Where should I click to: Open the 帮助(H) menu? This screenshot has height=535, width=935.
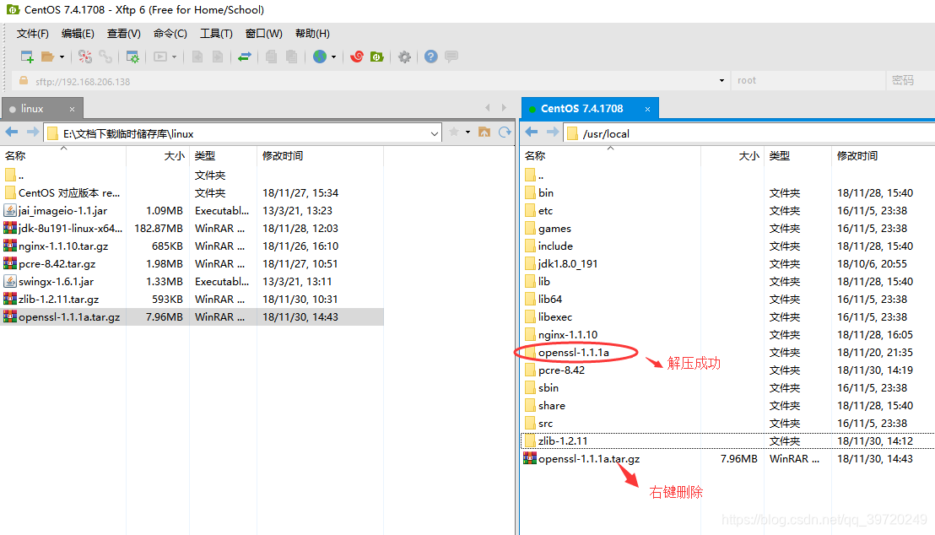coord(312,34)
